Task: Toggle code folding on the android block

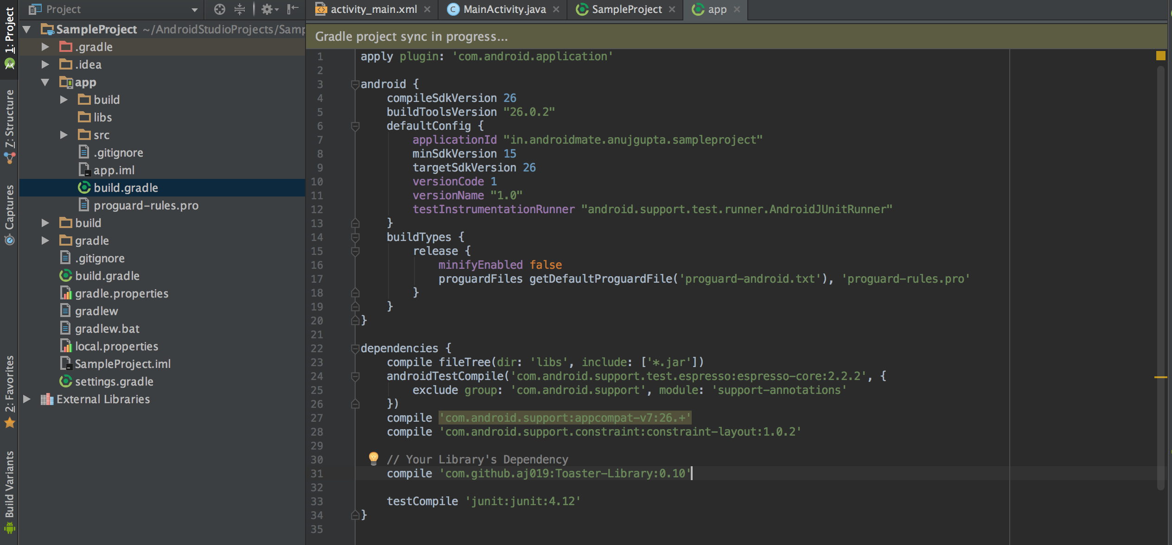Action: tap(355, 84)
